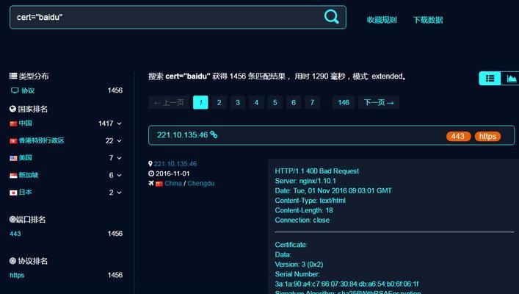Click the 协议 monitor icon
The image size is (519, 294).
pyautogui.click(x=15, y=90)
